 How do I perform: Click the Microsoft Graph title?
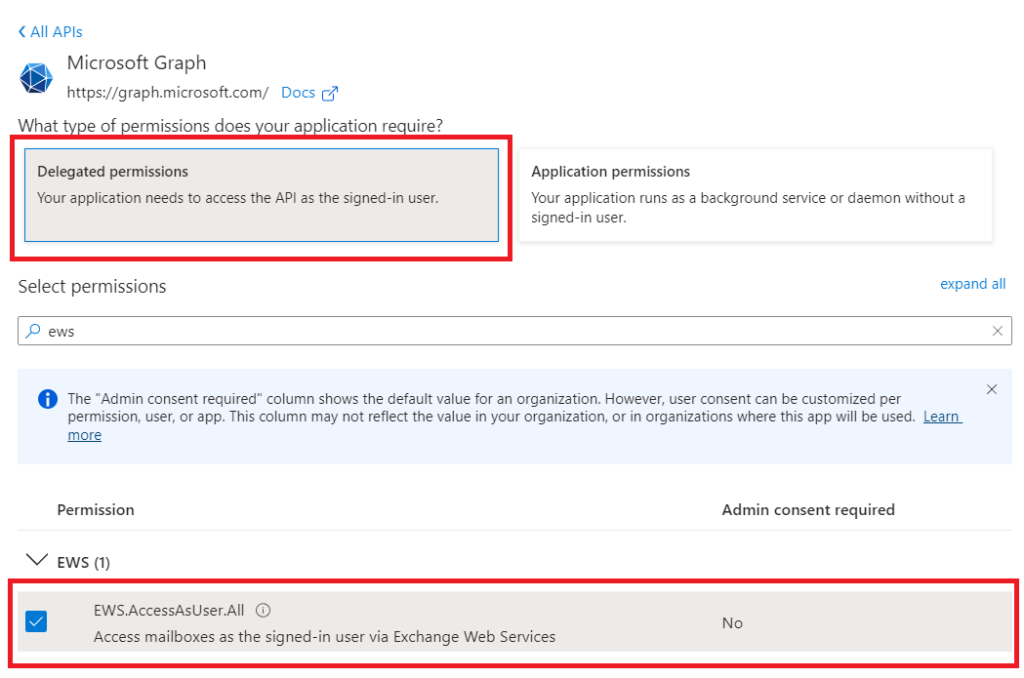pyautogui.click(x=137, y=62)
